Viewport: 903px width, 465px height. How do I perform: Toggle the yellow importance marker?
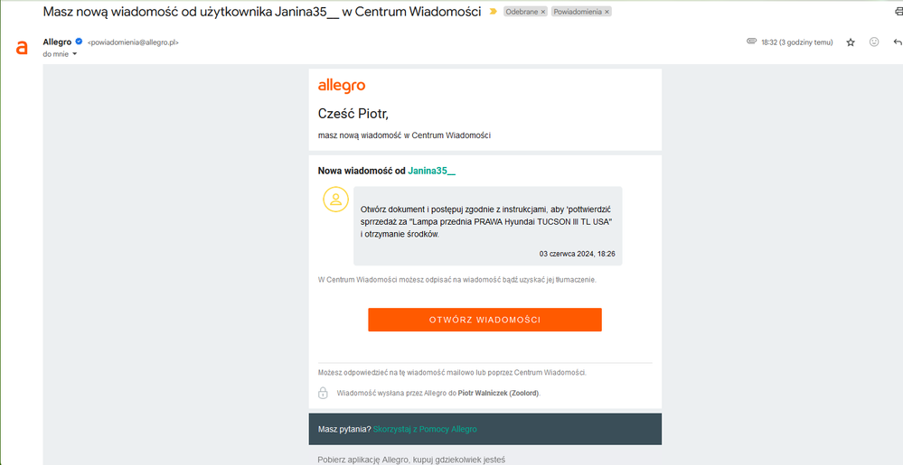(493, 12)
